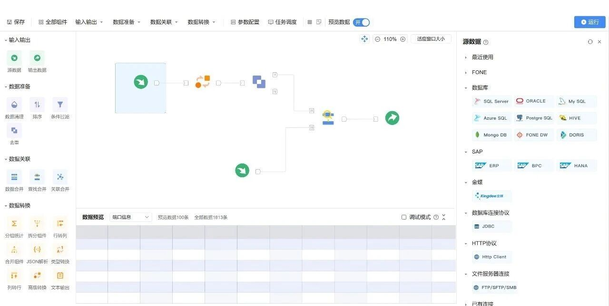Select the 输出数据 output component icon
This screenshot has width=609, height=306.
click(37, 58)
